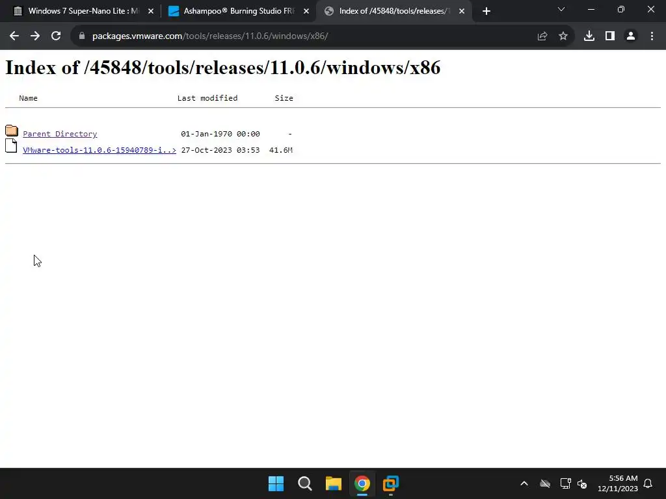666x499 pixels.
Task: Click the OneDrive cloud tray icon
Action: pos(545,483)
